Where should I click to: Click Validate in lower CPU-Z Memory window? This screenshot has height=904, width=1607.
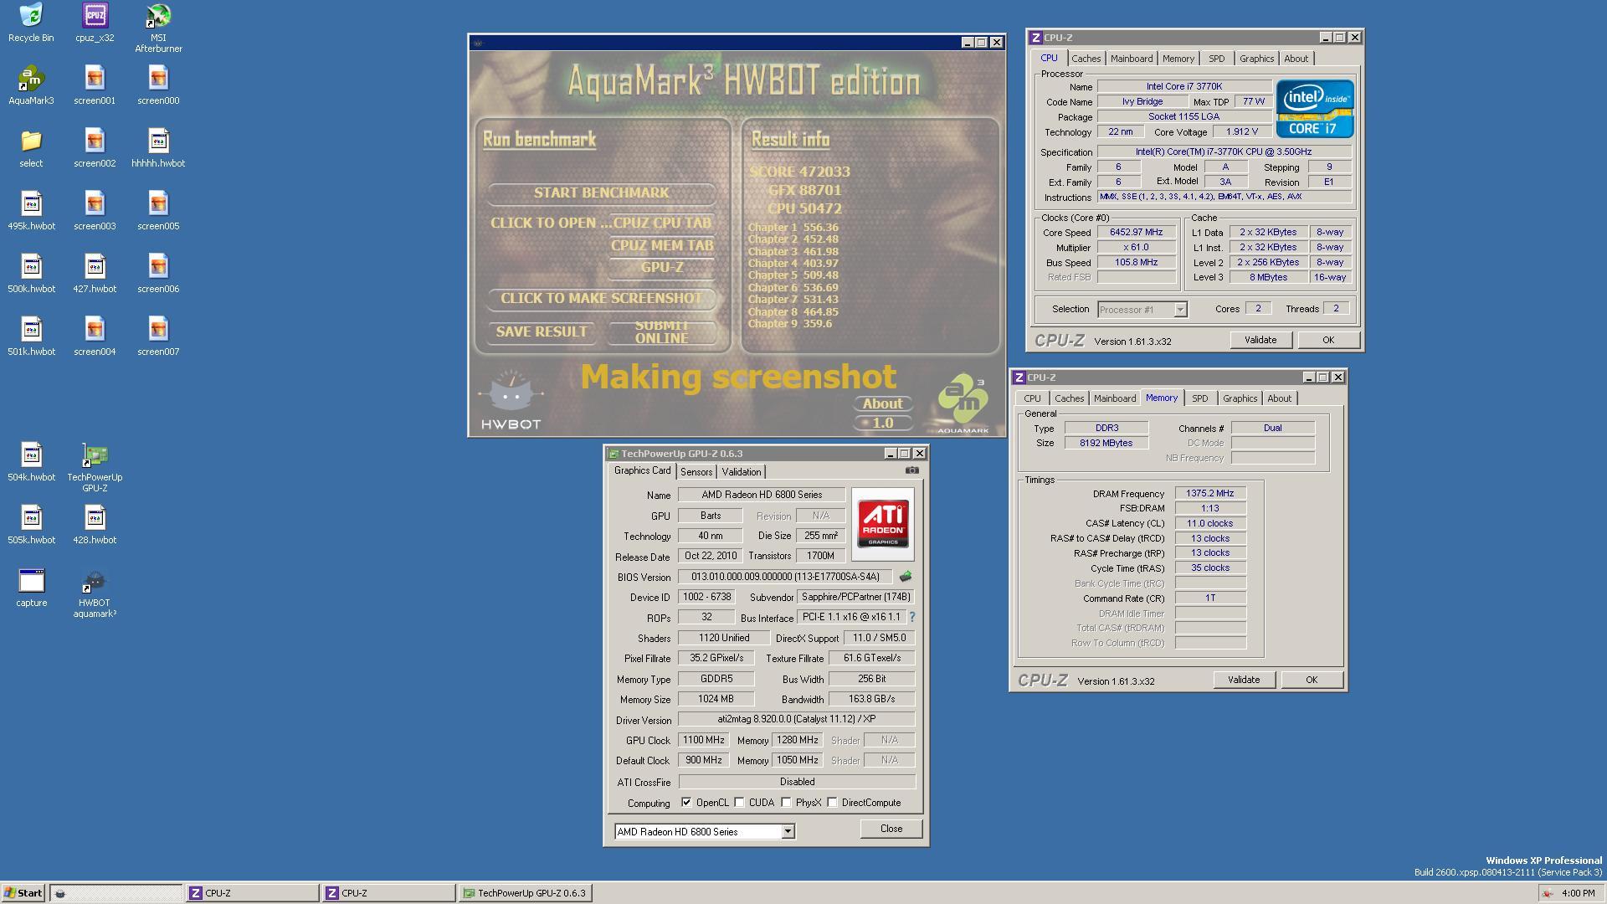[x=1243, y=680]
